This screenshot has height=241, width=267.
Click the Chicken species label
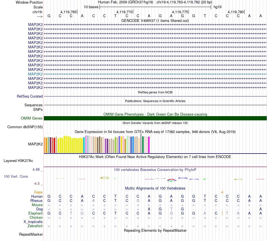36,217
